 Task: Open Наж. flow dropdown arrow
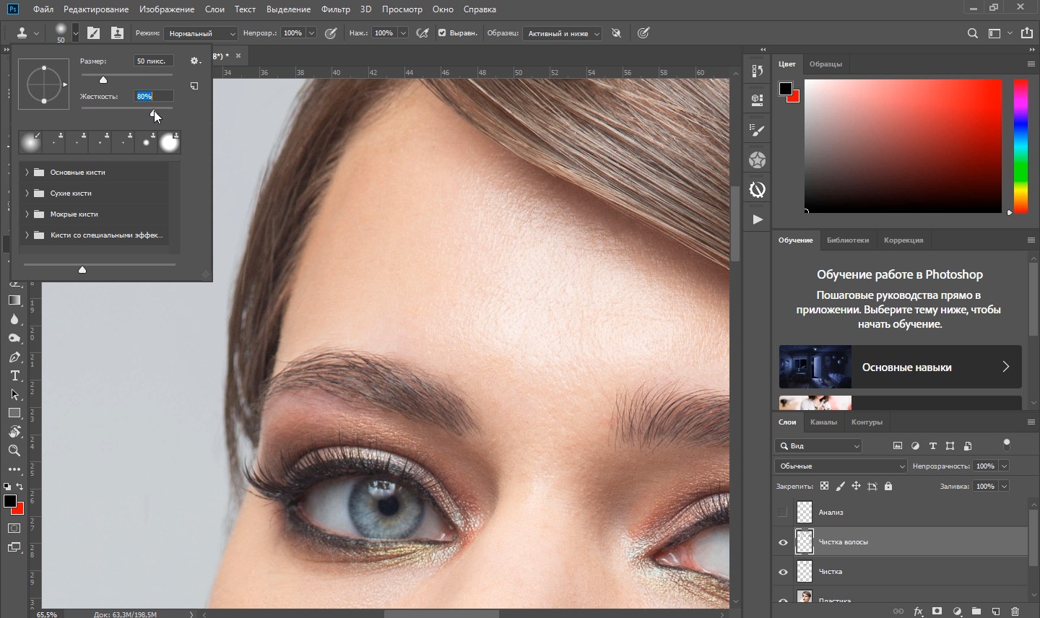(x=403, y=33)
